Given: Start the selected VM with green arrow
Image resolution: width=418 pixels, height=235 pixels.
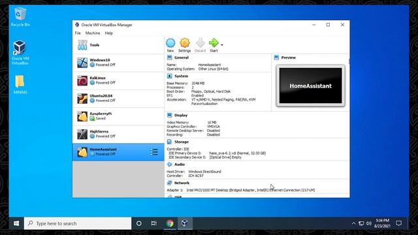Looking at the screenshot, I should [214, 42].
